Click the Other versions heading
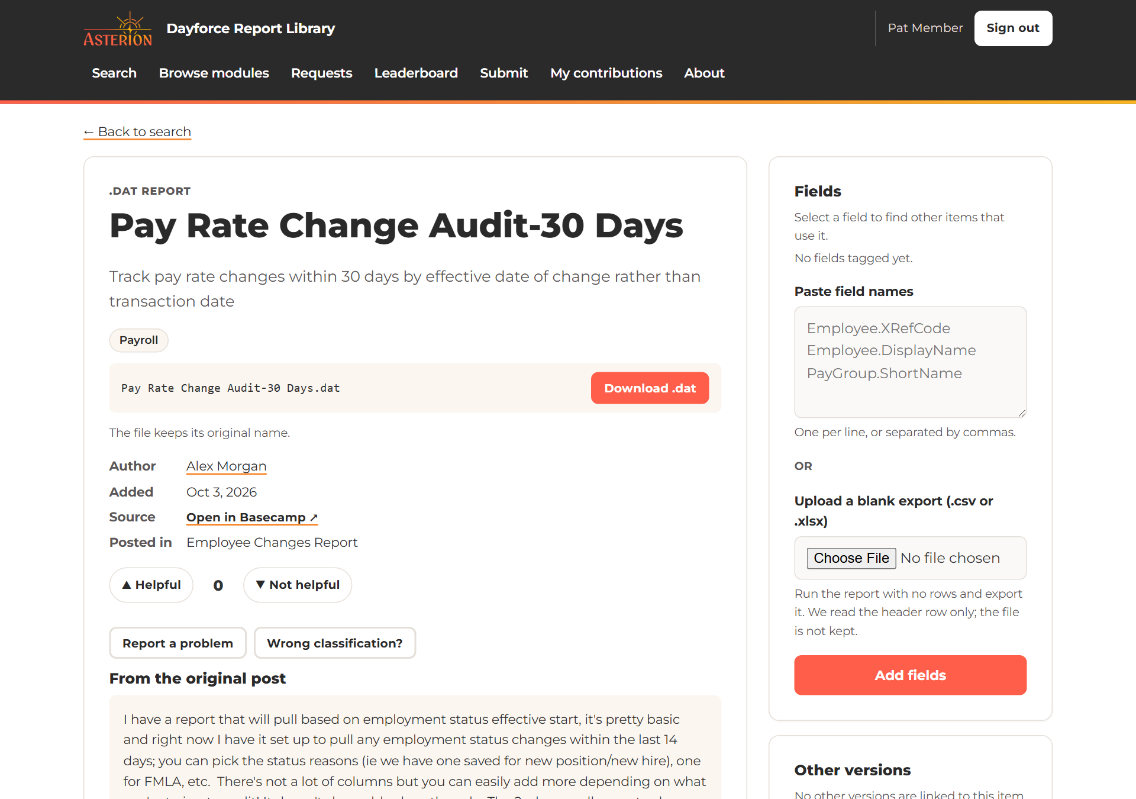The image size is (1136, 799). tap(852, 770)
